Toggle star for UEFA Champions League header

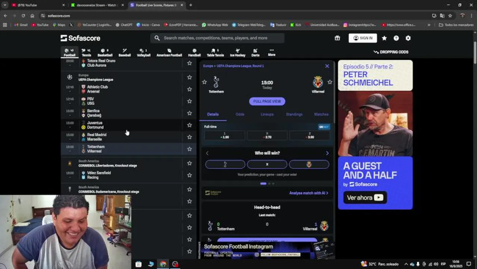(x=189, y=77)
